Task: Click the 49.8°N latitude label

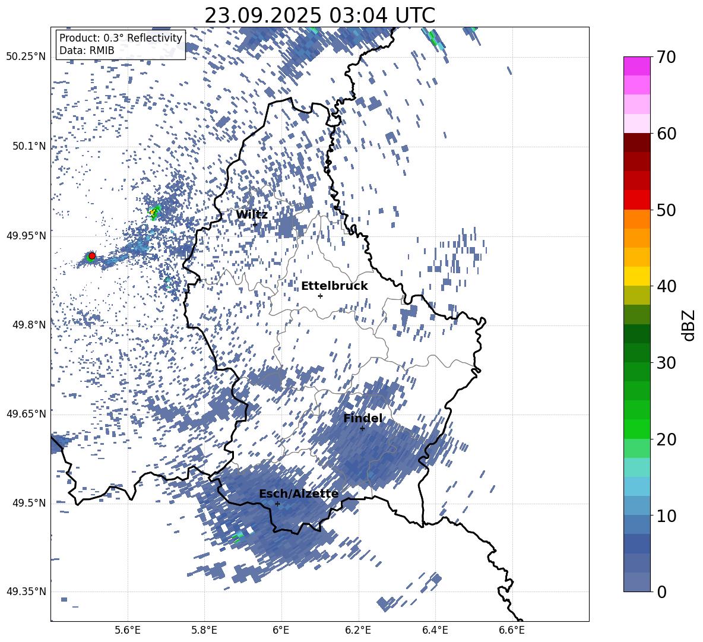Action: (29, 325)
